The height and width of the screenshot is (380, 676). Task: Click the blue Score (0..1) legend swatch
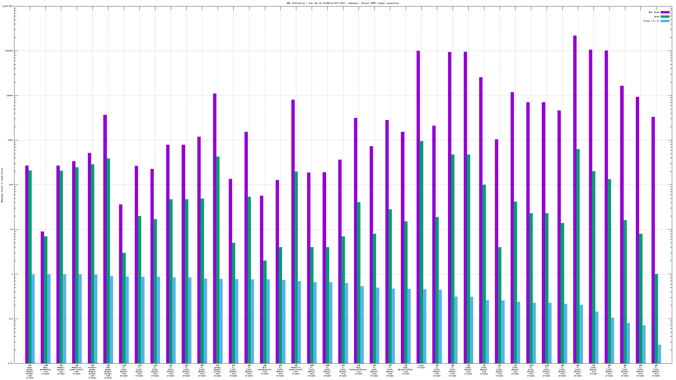[665, 21]
